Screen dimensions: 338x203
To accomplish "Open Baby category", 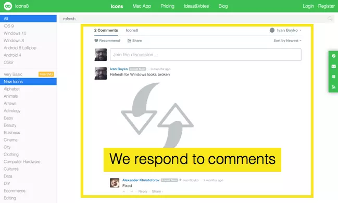I will pyautogui.click(x=8, y=118).
